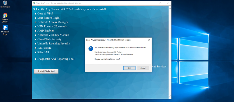Check the Umbrella Roaming Security box
The image size is (234, 102).
tap(36, 44)
